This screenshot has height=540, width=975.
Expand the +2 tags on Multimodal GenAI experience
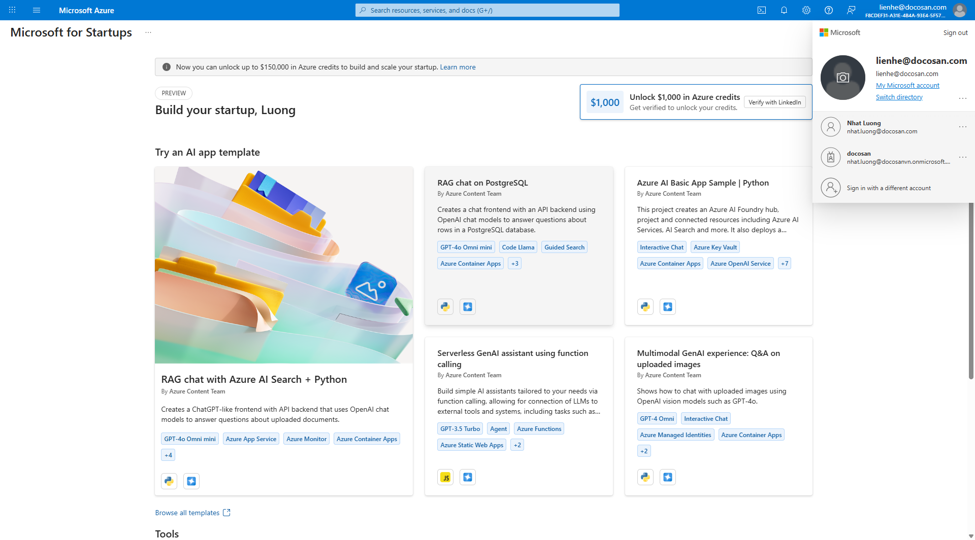pyautogui.click(x=644, y=451)
